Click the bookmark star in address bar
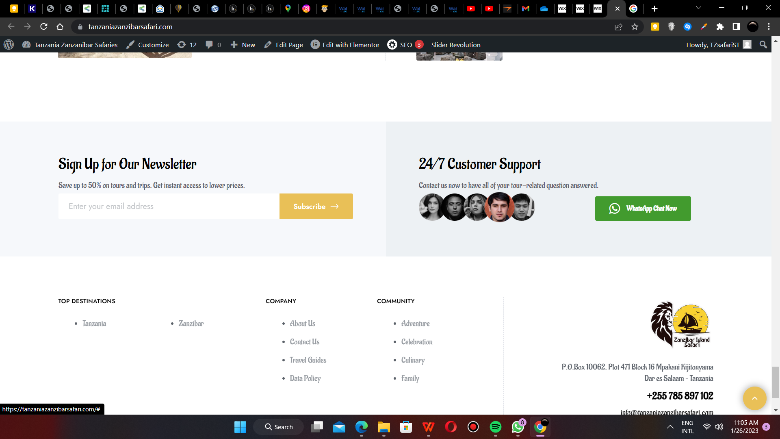The height and width of the screenshot is (439, 780). [x=635, y=27]
